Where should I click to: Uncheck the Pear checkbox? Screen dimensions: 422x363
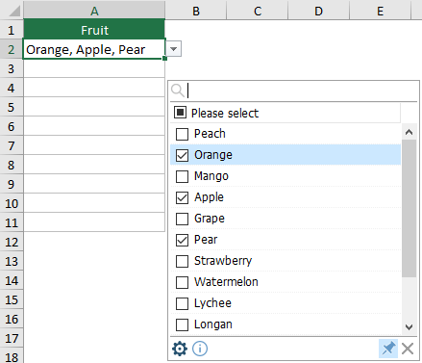[x=182, y=240]
